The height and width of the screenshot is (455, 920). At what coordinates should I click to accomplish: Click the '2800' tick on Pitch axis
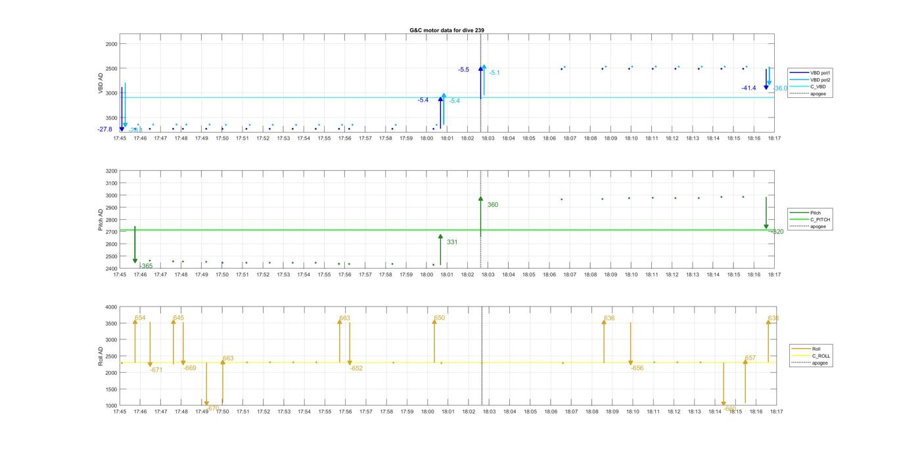click(x=110, y=219)
